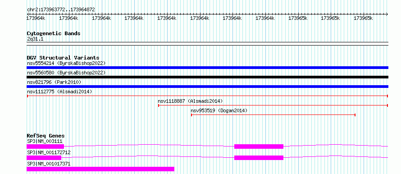Click the nsv953519 (Dogan2014) label

click(219, 110)
